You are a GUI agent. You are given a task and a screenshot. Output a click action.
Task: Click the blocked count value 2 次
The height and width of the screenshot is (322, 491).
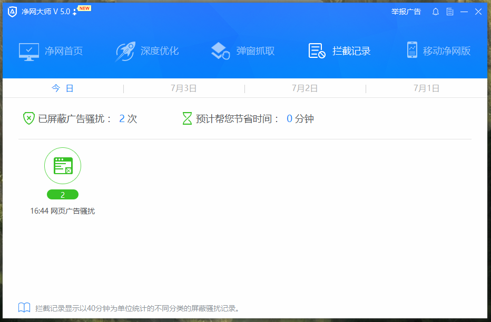coord(128,119)
